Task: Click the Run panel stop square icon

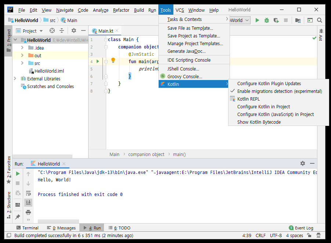Action: [18, 183]
